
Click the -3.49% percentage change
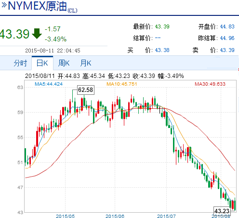55,39
